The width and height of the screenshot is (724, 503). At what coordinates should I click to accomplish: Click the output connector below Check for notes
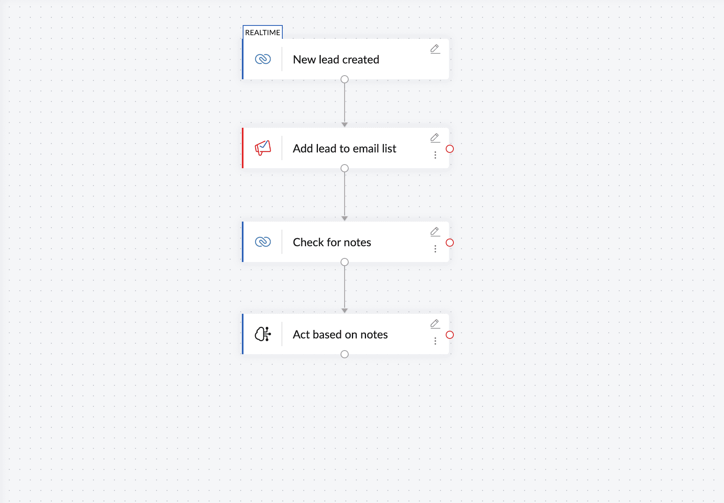(x=345, y=262)
